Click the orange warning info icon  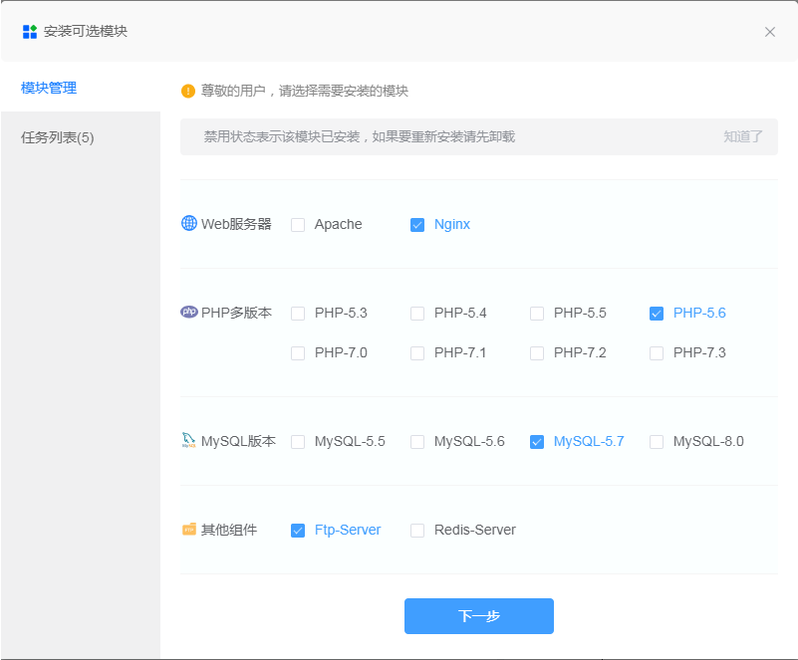(x=188, y=92)
